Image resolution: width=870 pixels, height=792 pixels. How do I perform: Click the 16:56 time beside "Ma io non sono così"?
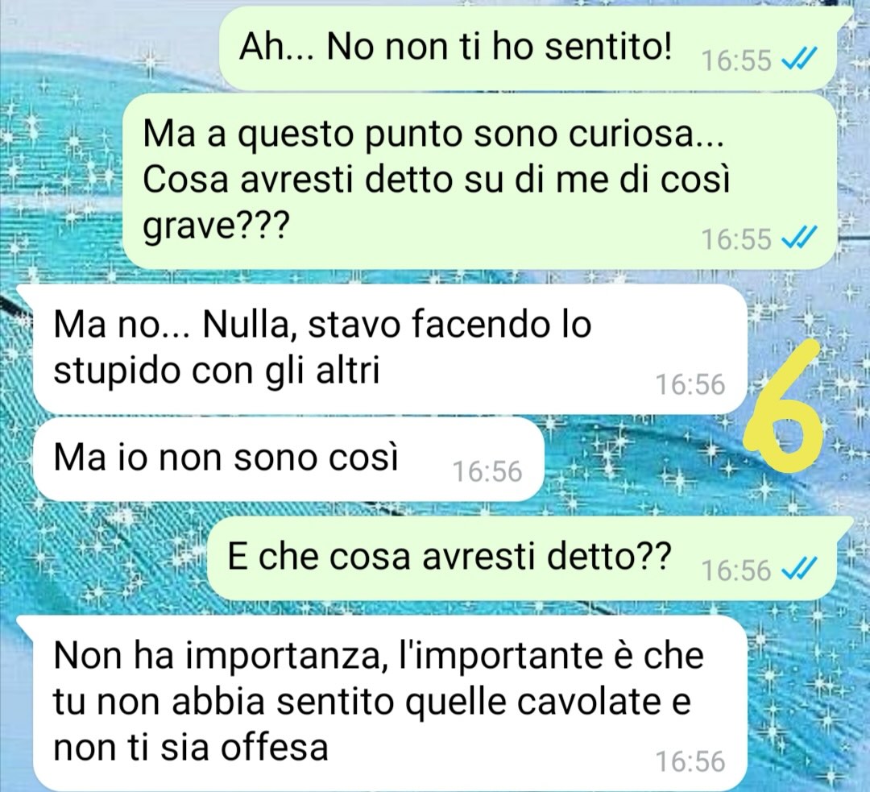tap(487, 472)
